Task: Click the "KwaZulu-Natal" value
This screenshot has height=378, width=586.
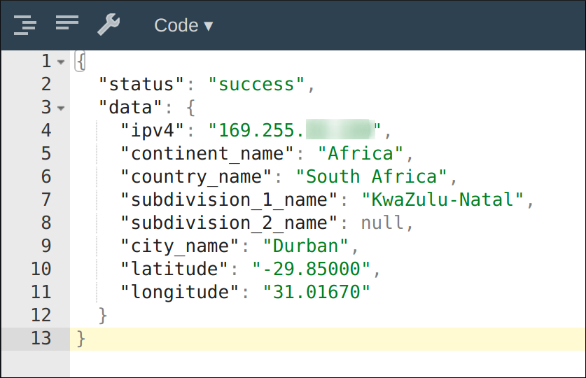Action: [442, 199]
